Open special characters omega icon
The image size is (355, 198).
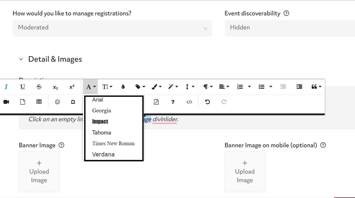73,102
